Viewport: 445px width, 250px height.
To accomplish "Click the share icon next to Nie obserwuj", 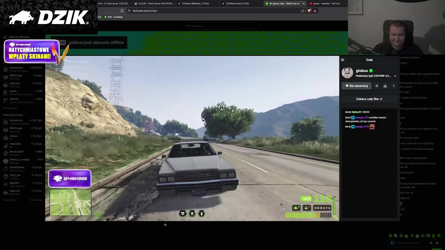I will (x=377, y=86).
